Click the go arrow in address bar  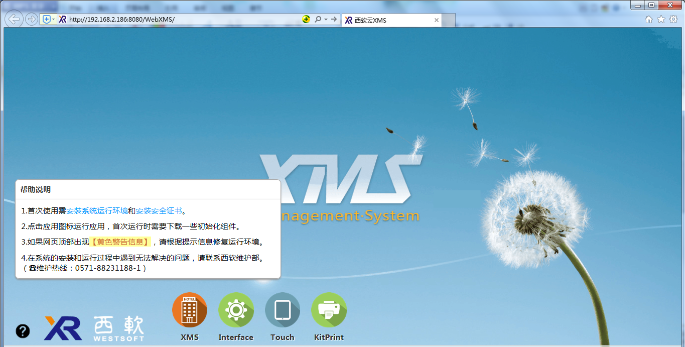[x=334, y=19]
